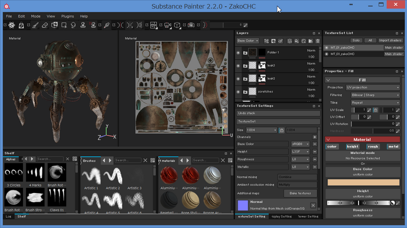
Task: Open the Edit menu
Action: [21, 16]
